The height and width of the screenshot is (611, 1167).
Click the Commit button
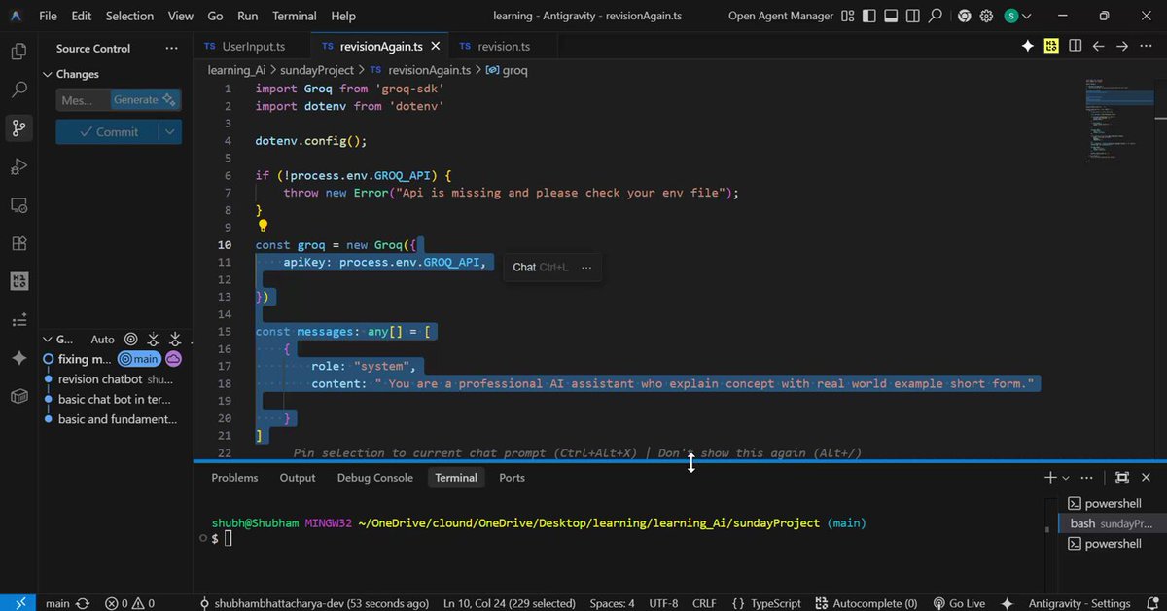[x=108, y=132]
